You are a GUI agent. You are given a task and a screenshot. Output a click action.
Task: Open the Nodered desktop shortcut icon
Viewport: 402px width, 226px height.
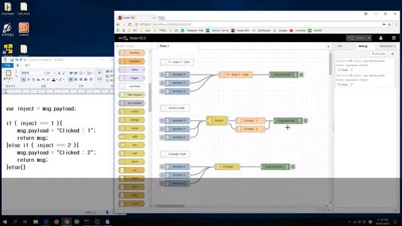(24, 29)
